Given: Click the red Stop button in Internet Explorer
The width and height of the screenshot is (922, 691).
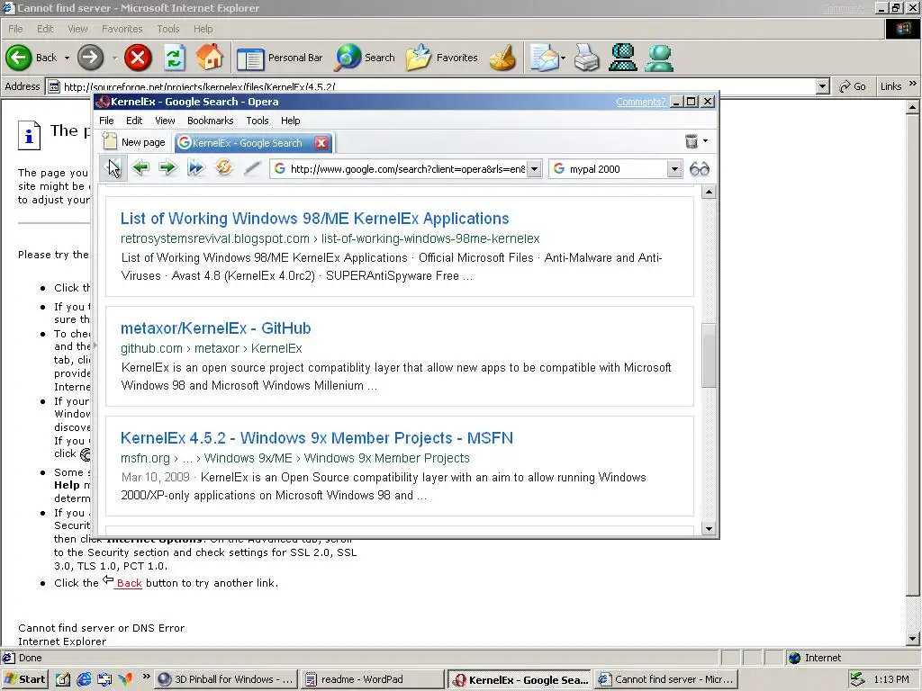Looking at the screenshot, I should (x=138, y=58).
